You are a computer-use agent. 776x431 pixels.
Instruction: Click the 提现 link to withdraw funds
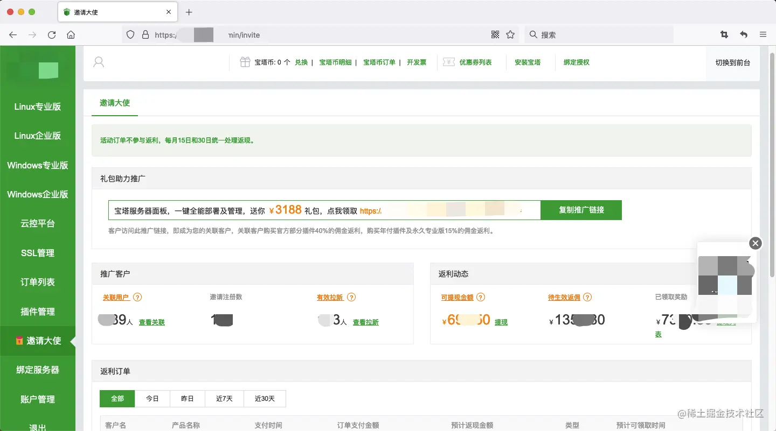click(500, 321)
